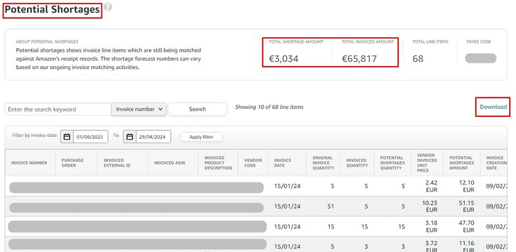The width and height of the screenshot is (516, 252).
Task: Click the total line items value 68
Action: point(418,59)
